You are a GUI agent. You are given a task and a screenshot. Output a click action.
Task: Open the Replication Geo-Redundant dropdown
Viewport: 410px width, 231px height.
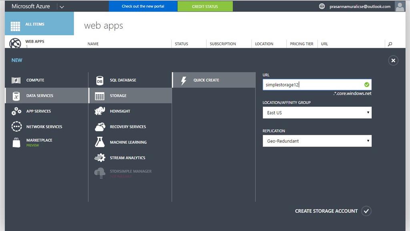(x=317, y=141)
